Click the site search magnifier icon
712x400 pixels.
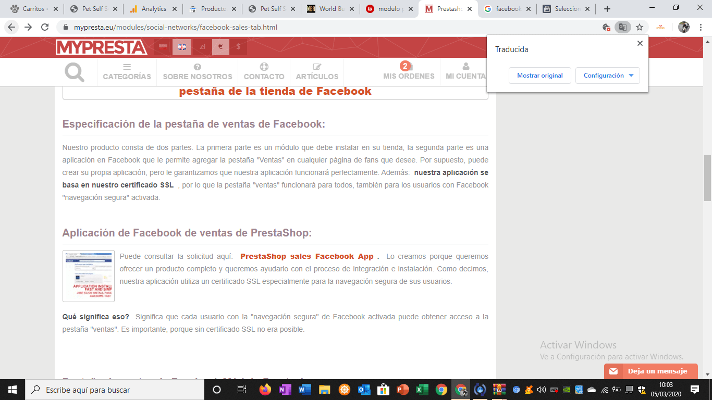[75, 72]
